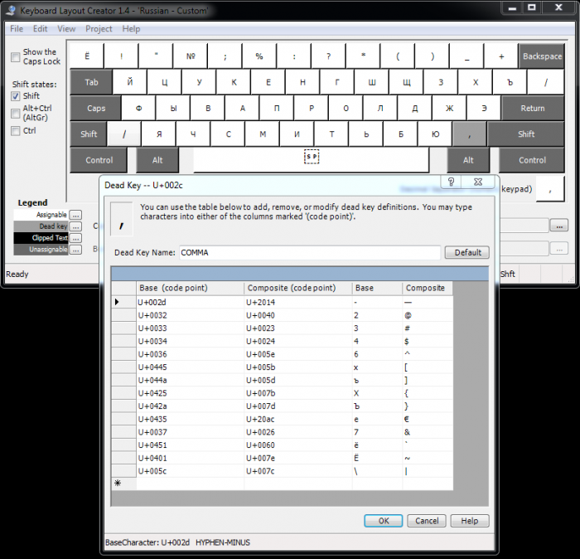This screenshot has height=559, width=580.
Task: Click the Composite (code point) column header
Action: tap(298, 288)
